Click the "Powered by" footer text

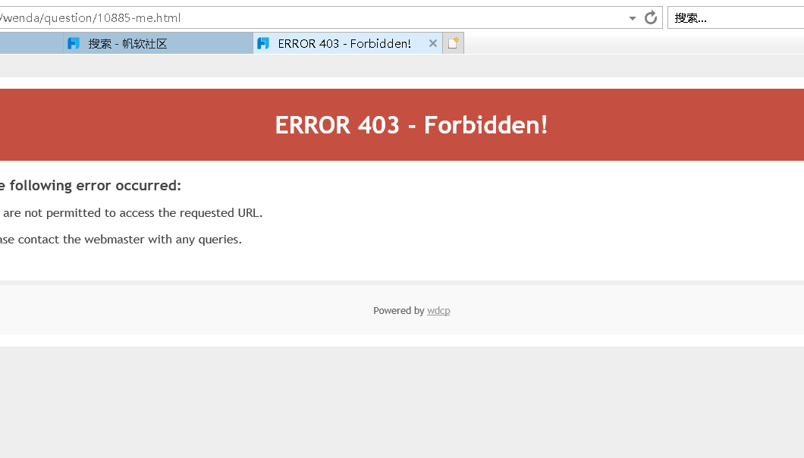(x=399, y=310)
